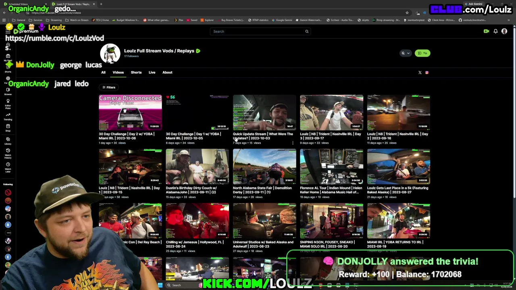Switch to Scheduled Videos browser tab

tap(25, 4)
